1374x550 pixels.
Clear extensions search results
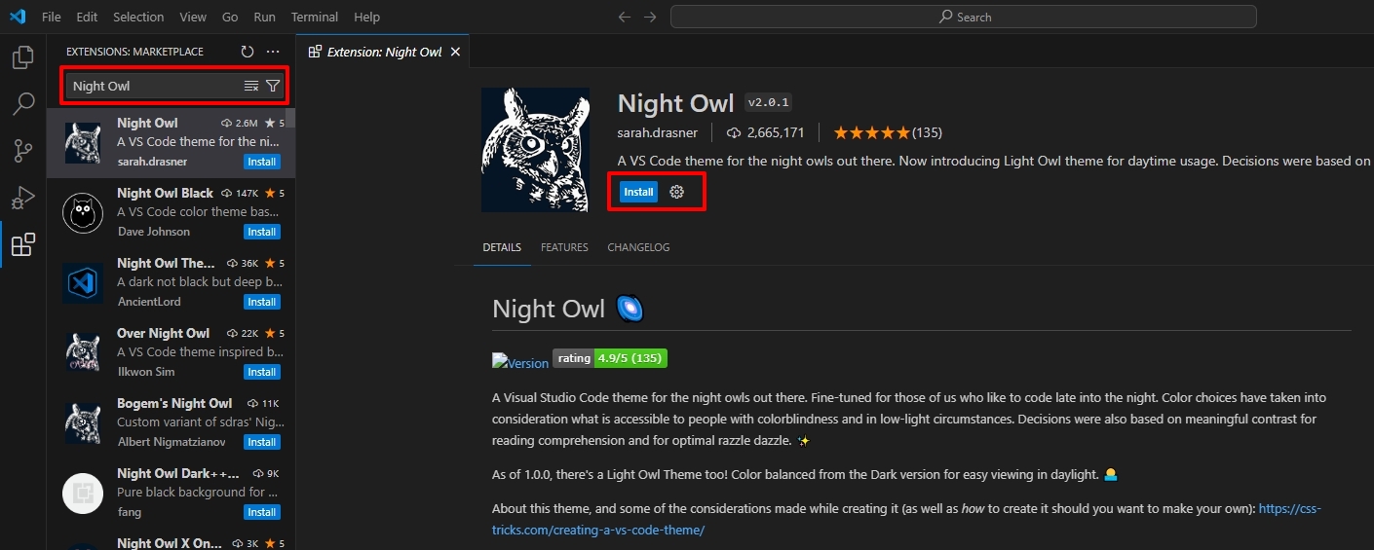point(251,86)
